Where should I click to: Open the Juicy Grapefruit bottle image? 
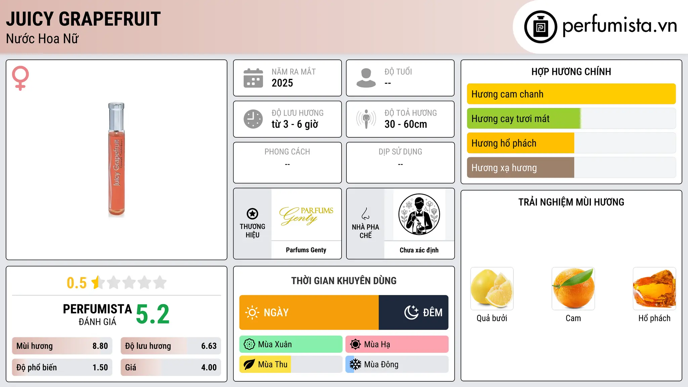coord(117,160)
